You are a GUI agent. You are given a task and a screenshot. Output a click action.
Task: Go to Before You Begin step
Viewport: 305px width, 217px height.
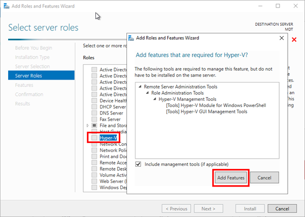(33, 48)
